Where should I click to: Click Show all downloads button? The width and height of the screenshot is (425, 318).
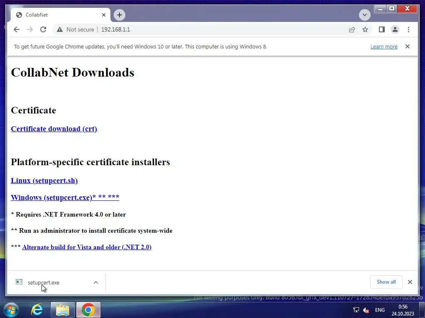386,282
